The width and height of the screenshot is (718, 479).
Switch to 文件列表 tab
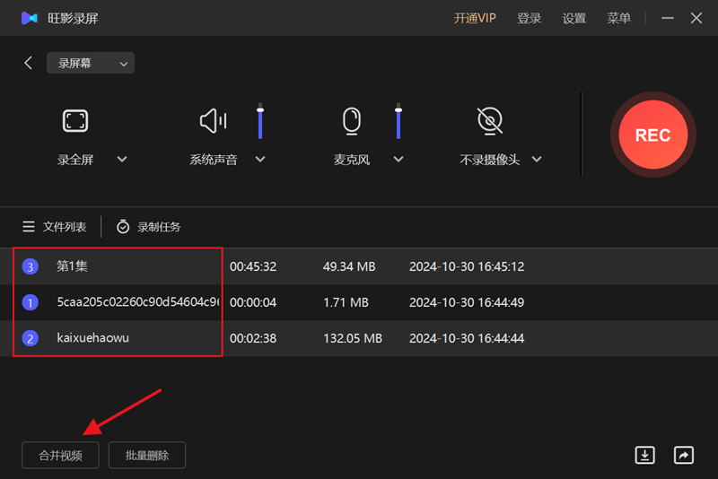click(x=55, y=227)
